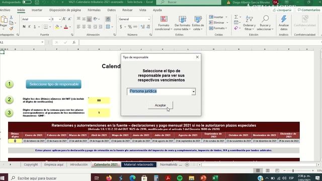The image size is (322, 181).
Task: Open Firefox from the taskbar
Action: 109,178
